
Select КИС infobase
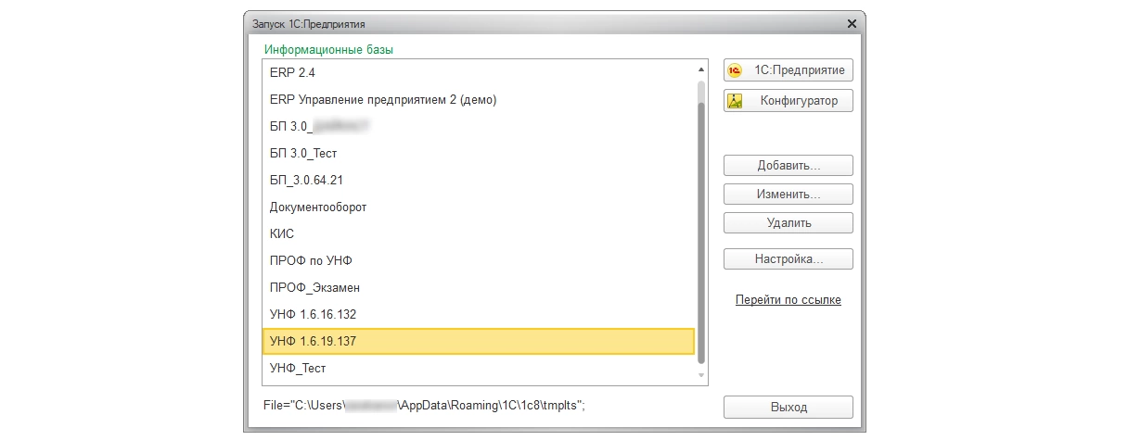[479, 233]
